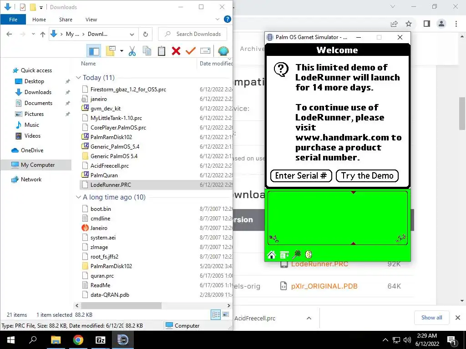Select Network in navigation pane

coord(31,179)
